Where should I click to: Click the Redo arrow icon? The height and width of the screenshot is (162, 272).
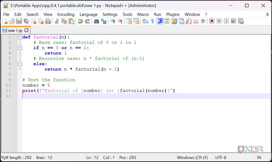87,21
